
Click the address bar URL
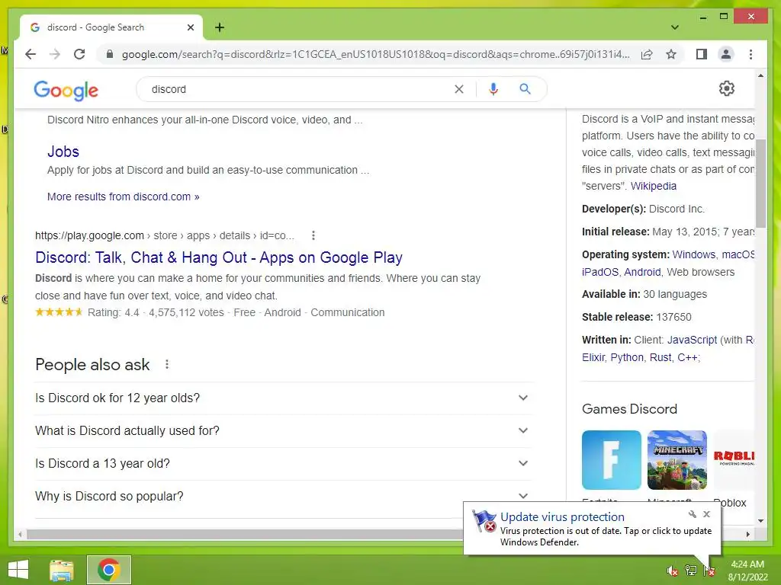click(x=375, y=54)
